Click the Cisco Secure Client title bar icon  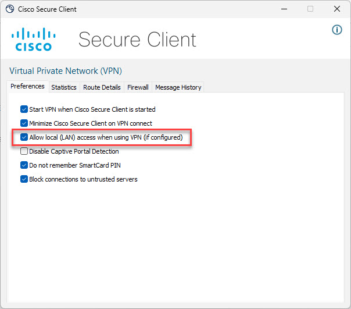pos(10,9)
